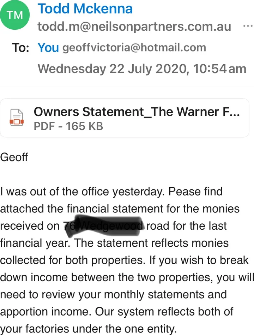Tap the Wednesday 22 July 2020 timestamp
The width and height of the screenshot is (254, 335).
(x=142, y=68)
